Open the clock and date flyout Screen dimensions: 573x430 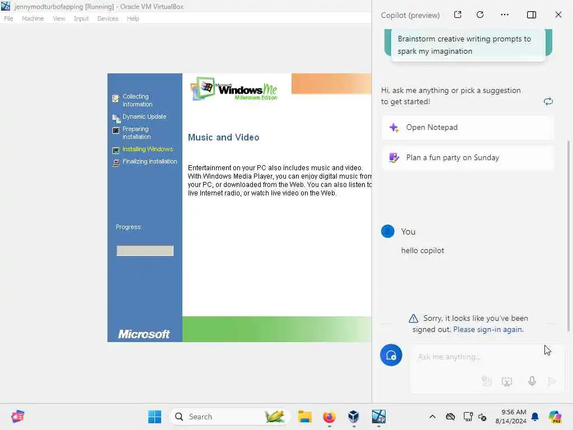(x=511, y=417)
